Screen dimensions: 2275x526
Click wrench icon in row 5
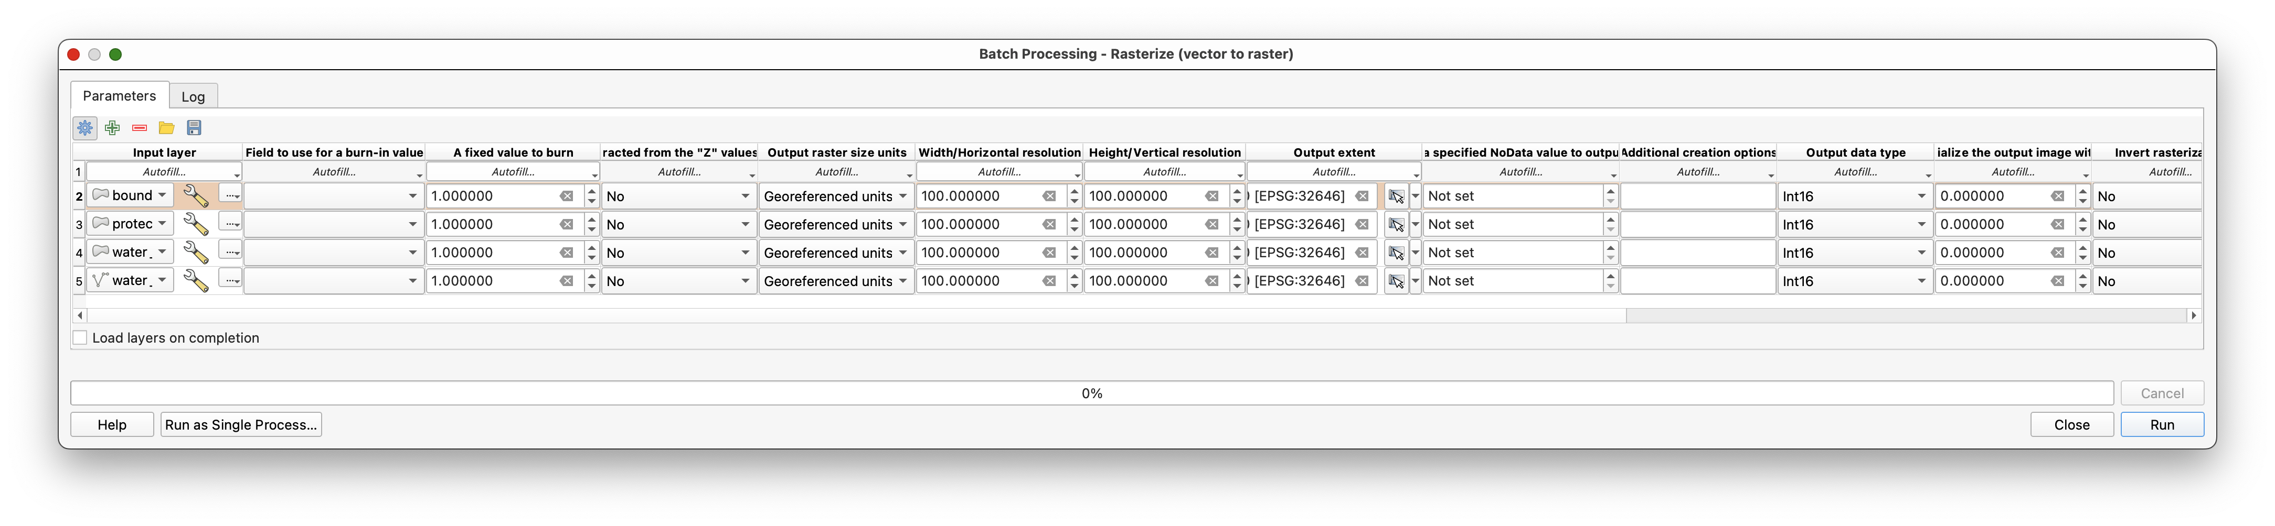tap(195, 281)
